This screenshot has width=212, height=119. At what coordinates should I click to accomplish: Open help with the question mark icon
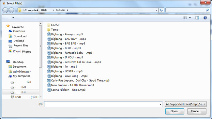click(205, 18)
